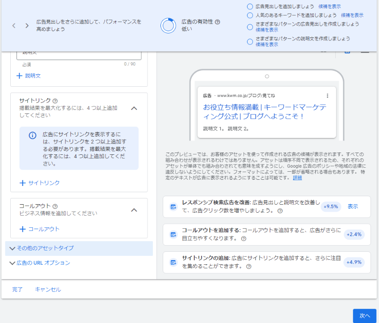Add a コールアウト
379x323 pixels.
[39, 229]
